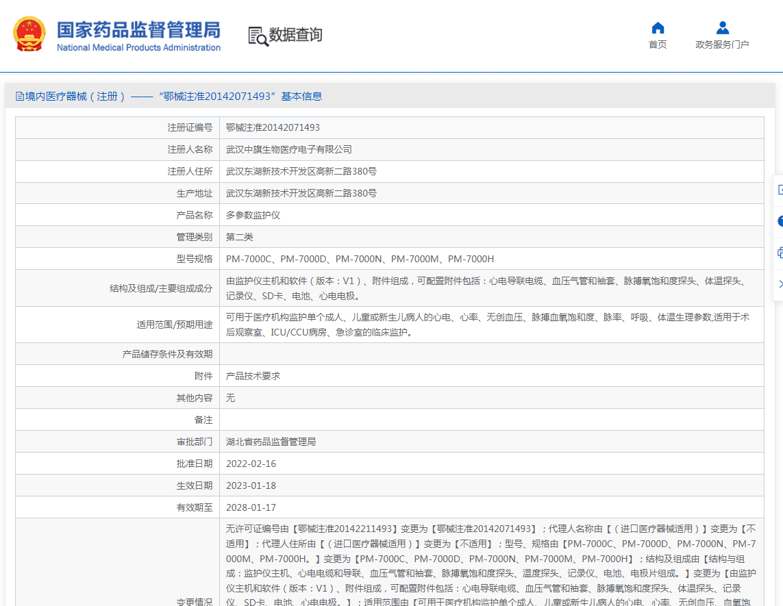Viewport: 783px width, 606px height.
Task: Open the 数据查询 label
Action: (295, 35)
